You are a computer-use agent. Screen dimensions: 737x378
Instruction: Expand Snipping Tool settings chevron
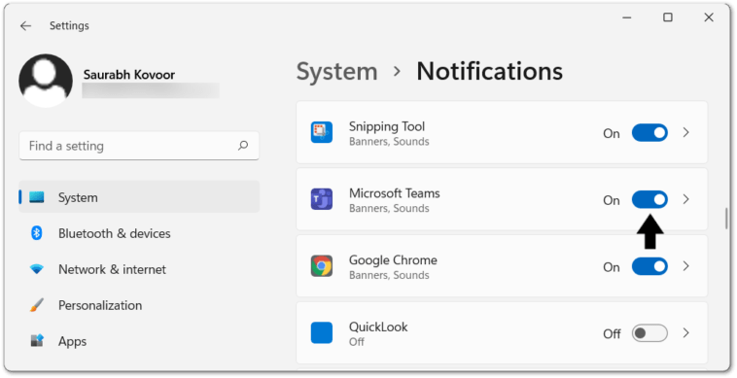point(685,133)
